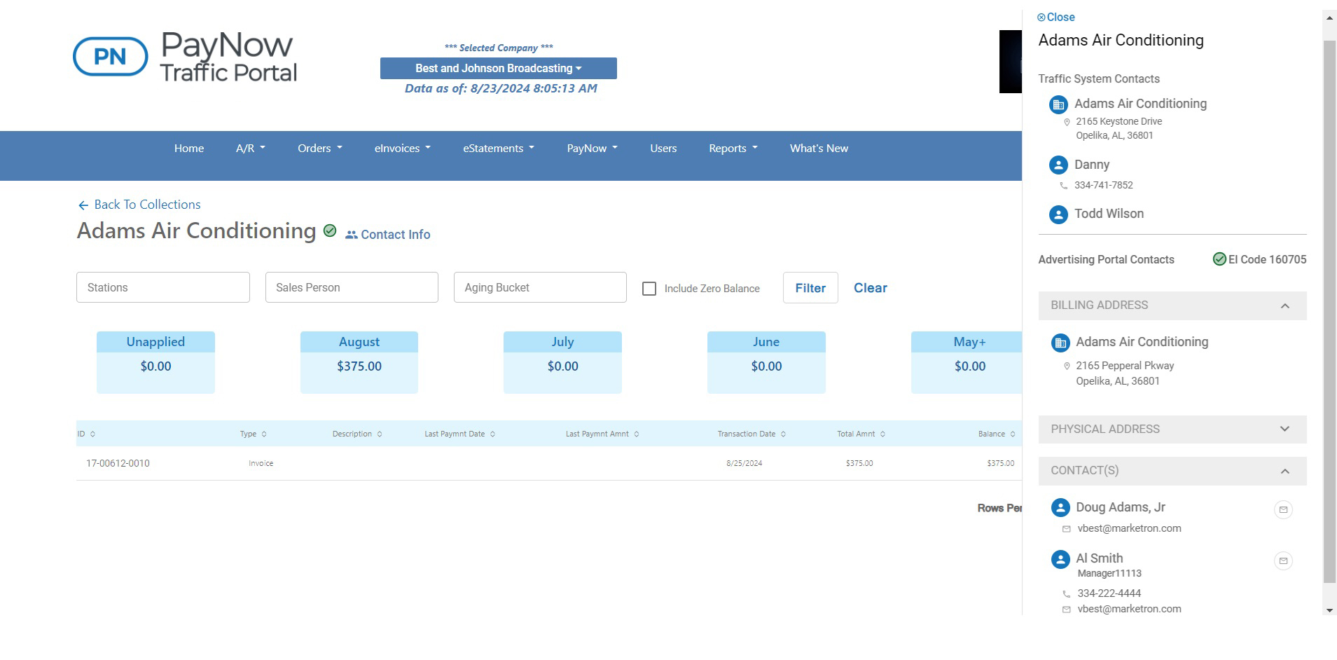Open the PayNow nav menu
The height and width of the screenshot is (660, 1337).
click(593, 149)
